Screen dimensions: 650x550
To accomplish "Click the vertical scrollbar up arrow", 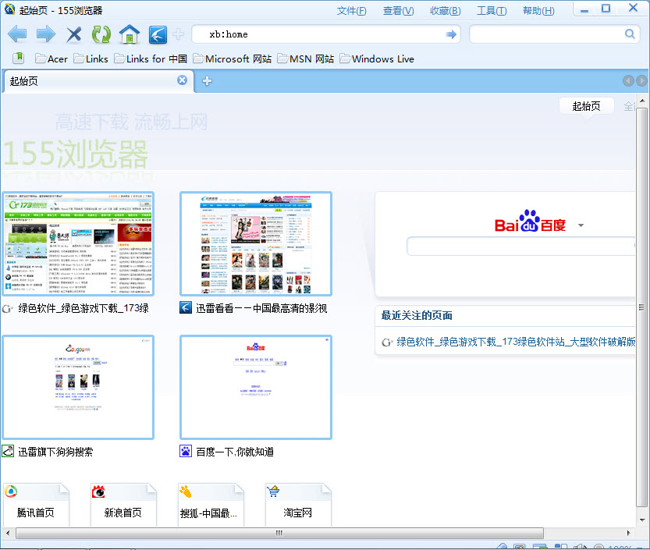I will point(642,101).
